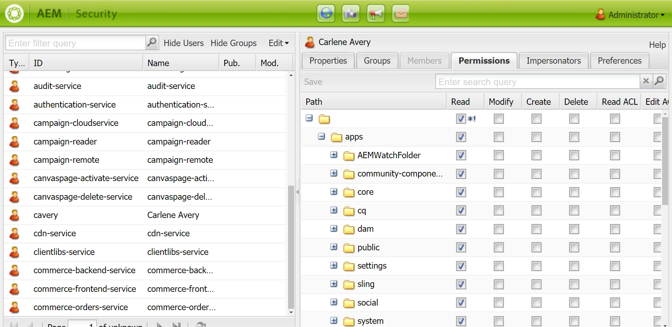Click Hide Groups button
672x327 pixels.
pos(234,43)
